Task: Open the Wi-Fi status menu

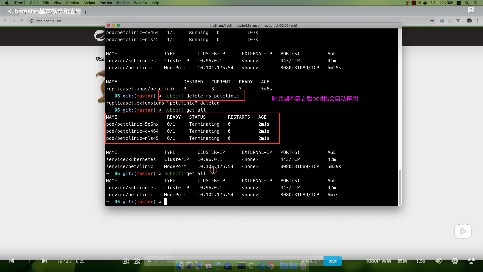Action: click(x=433, y=3)
